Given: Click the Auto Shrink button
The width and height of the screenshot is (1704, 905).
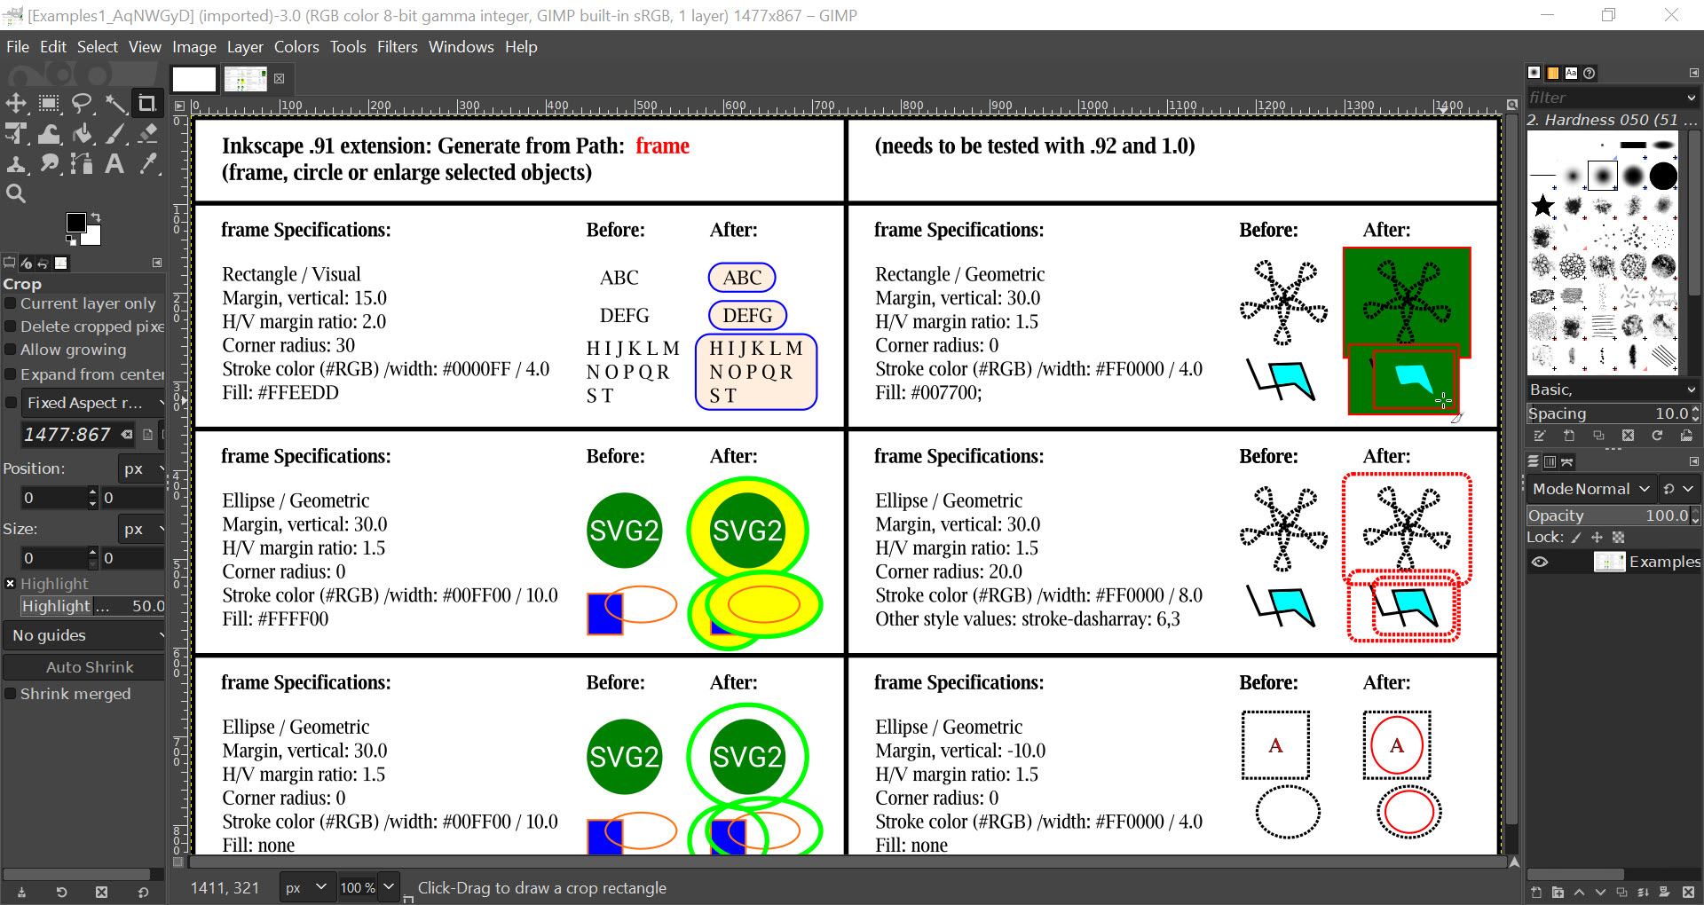Looking at the screenshot, I should click(x=85, y=667).
